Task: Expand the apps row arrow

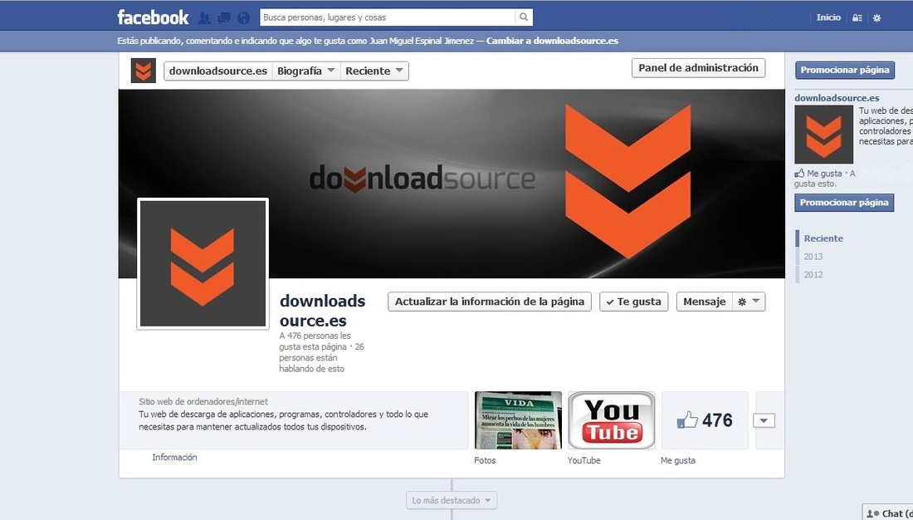Action: [764, 420]
